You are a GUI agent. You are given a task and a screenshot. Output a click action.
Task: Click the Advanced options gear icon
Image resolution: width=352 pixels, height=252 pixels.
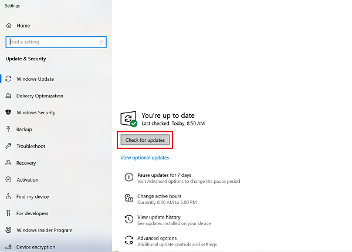coord(128,240)
